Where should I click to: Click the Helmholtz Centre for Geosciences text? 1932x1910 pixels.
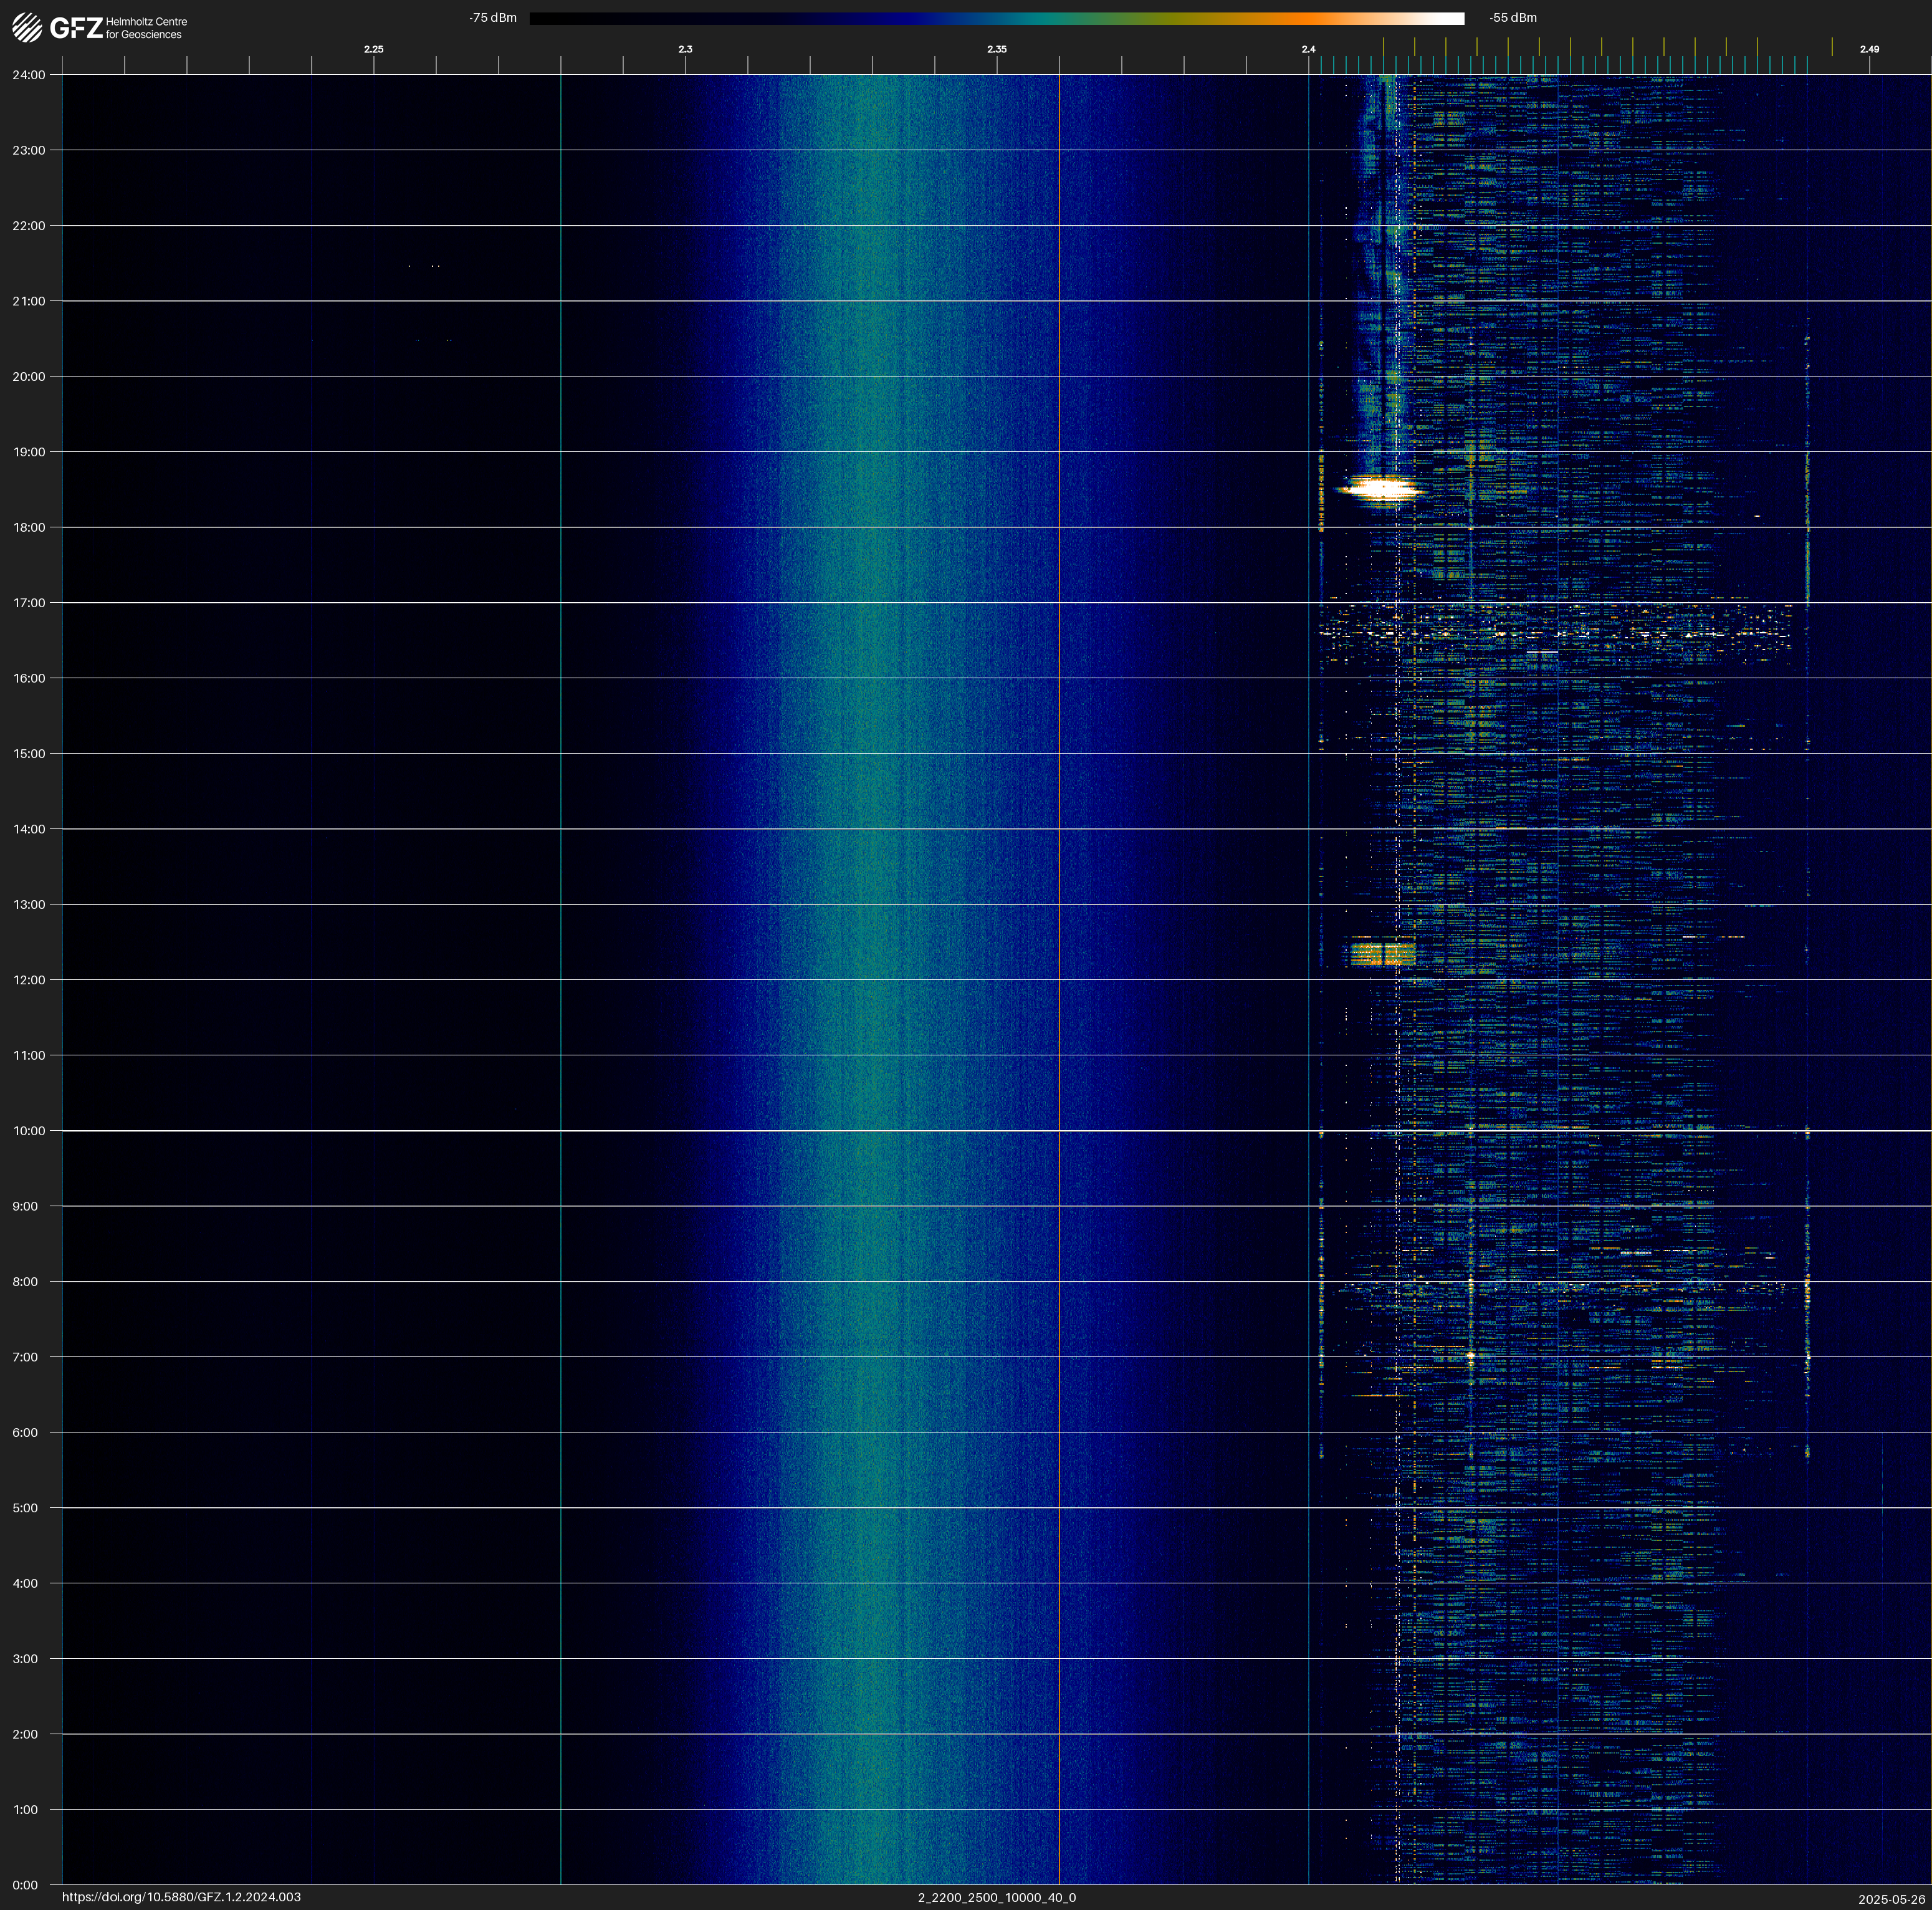[x=146, y=28]
